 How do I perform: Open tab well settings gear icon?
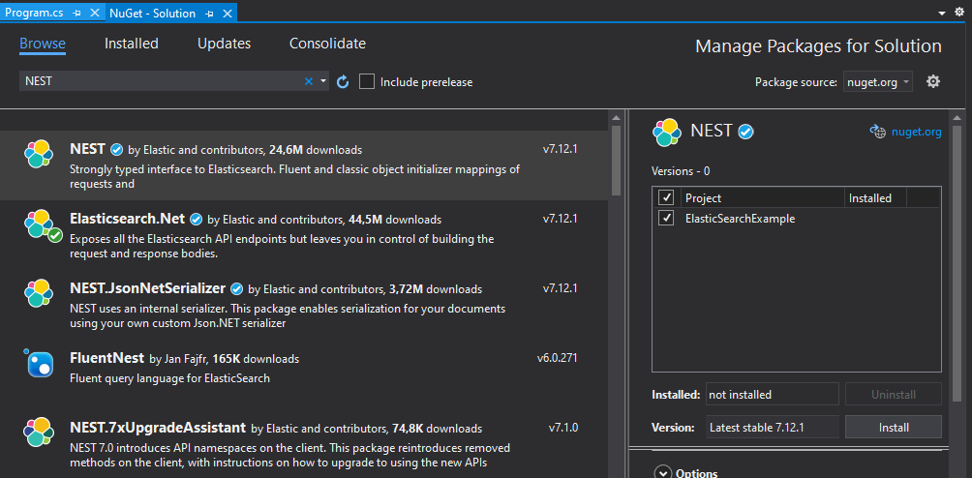click(x=959, y=13)
